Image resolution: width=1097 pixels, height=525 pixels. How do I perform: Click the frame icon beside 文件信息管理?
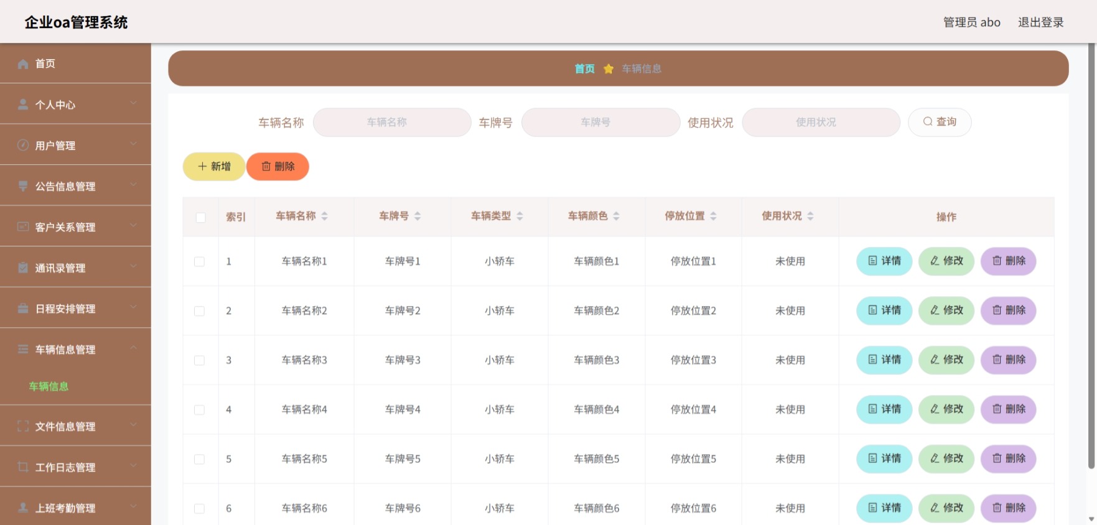23,426
